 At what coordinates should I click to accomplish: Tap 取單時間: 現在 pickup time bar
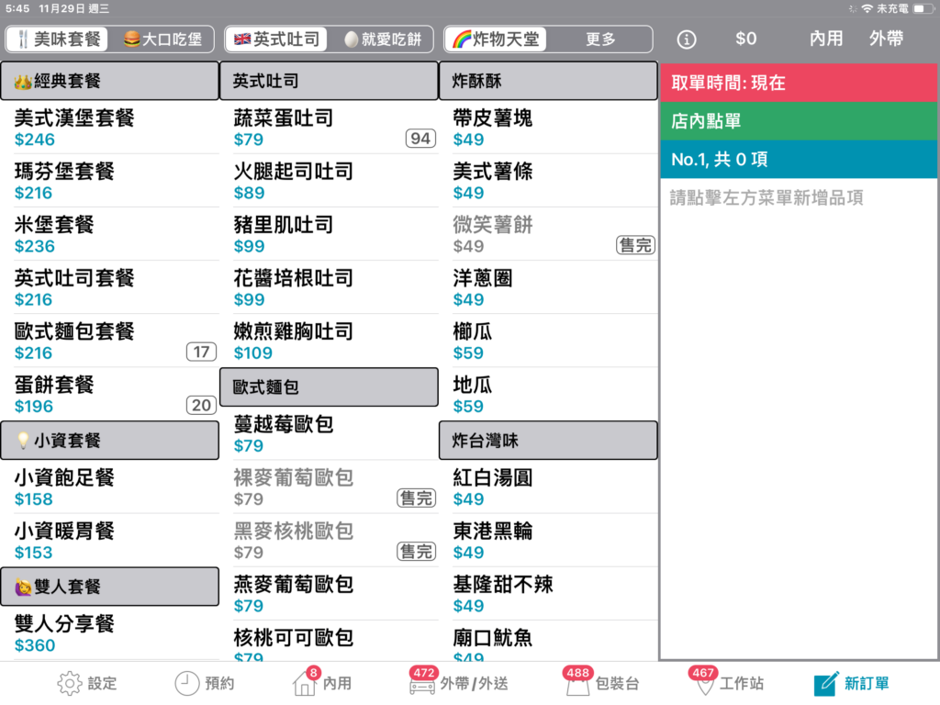(799, 83)
